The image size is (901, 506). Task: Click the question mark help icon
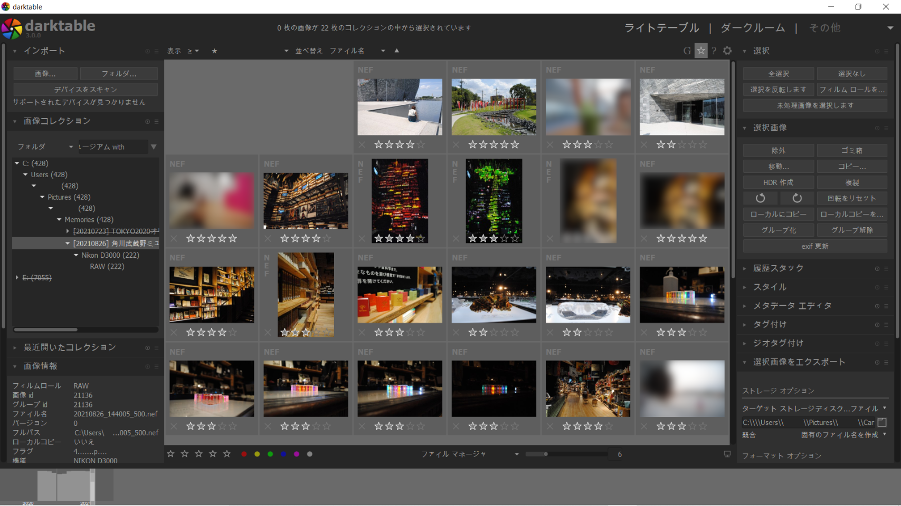[714, 51]
